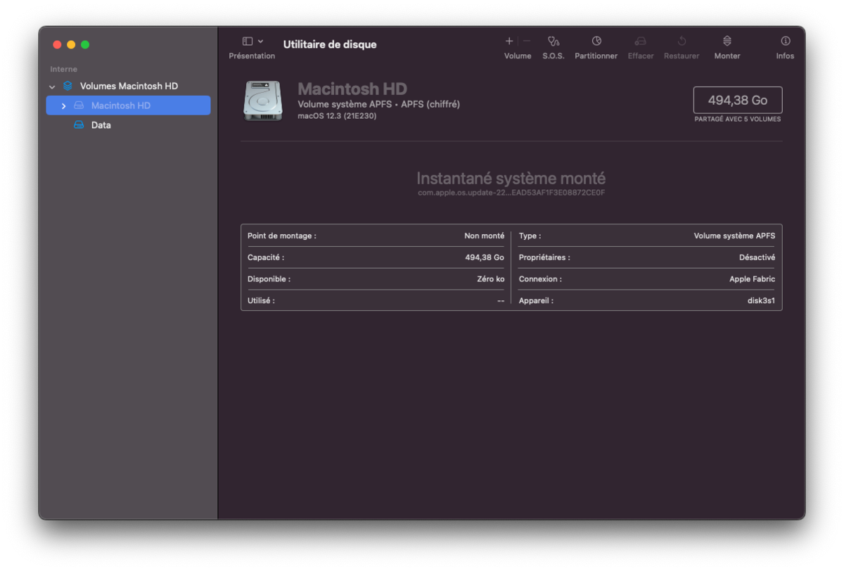This screenshot has height=571, width=844.
Task: Click the Volume système APFS type value
Action: pyautogui.click(x=734, y=236)
